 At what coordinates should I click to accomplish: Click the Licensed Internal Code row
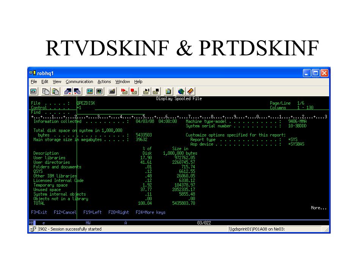pyautogui.click(x=114, y=180)
